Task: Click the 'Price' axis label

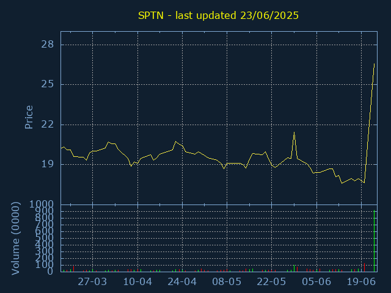Action: 29,117
